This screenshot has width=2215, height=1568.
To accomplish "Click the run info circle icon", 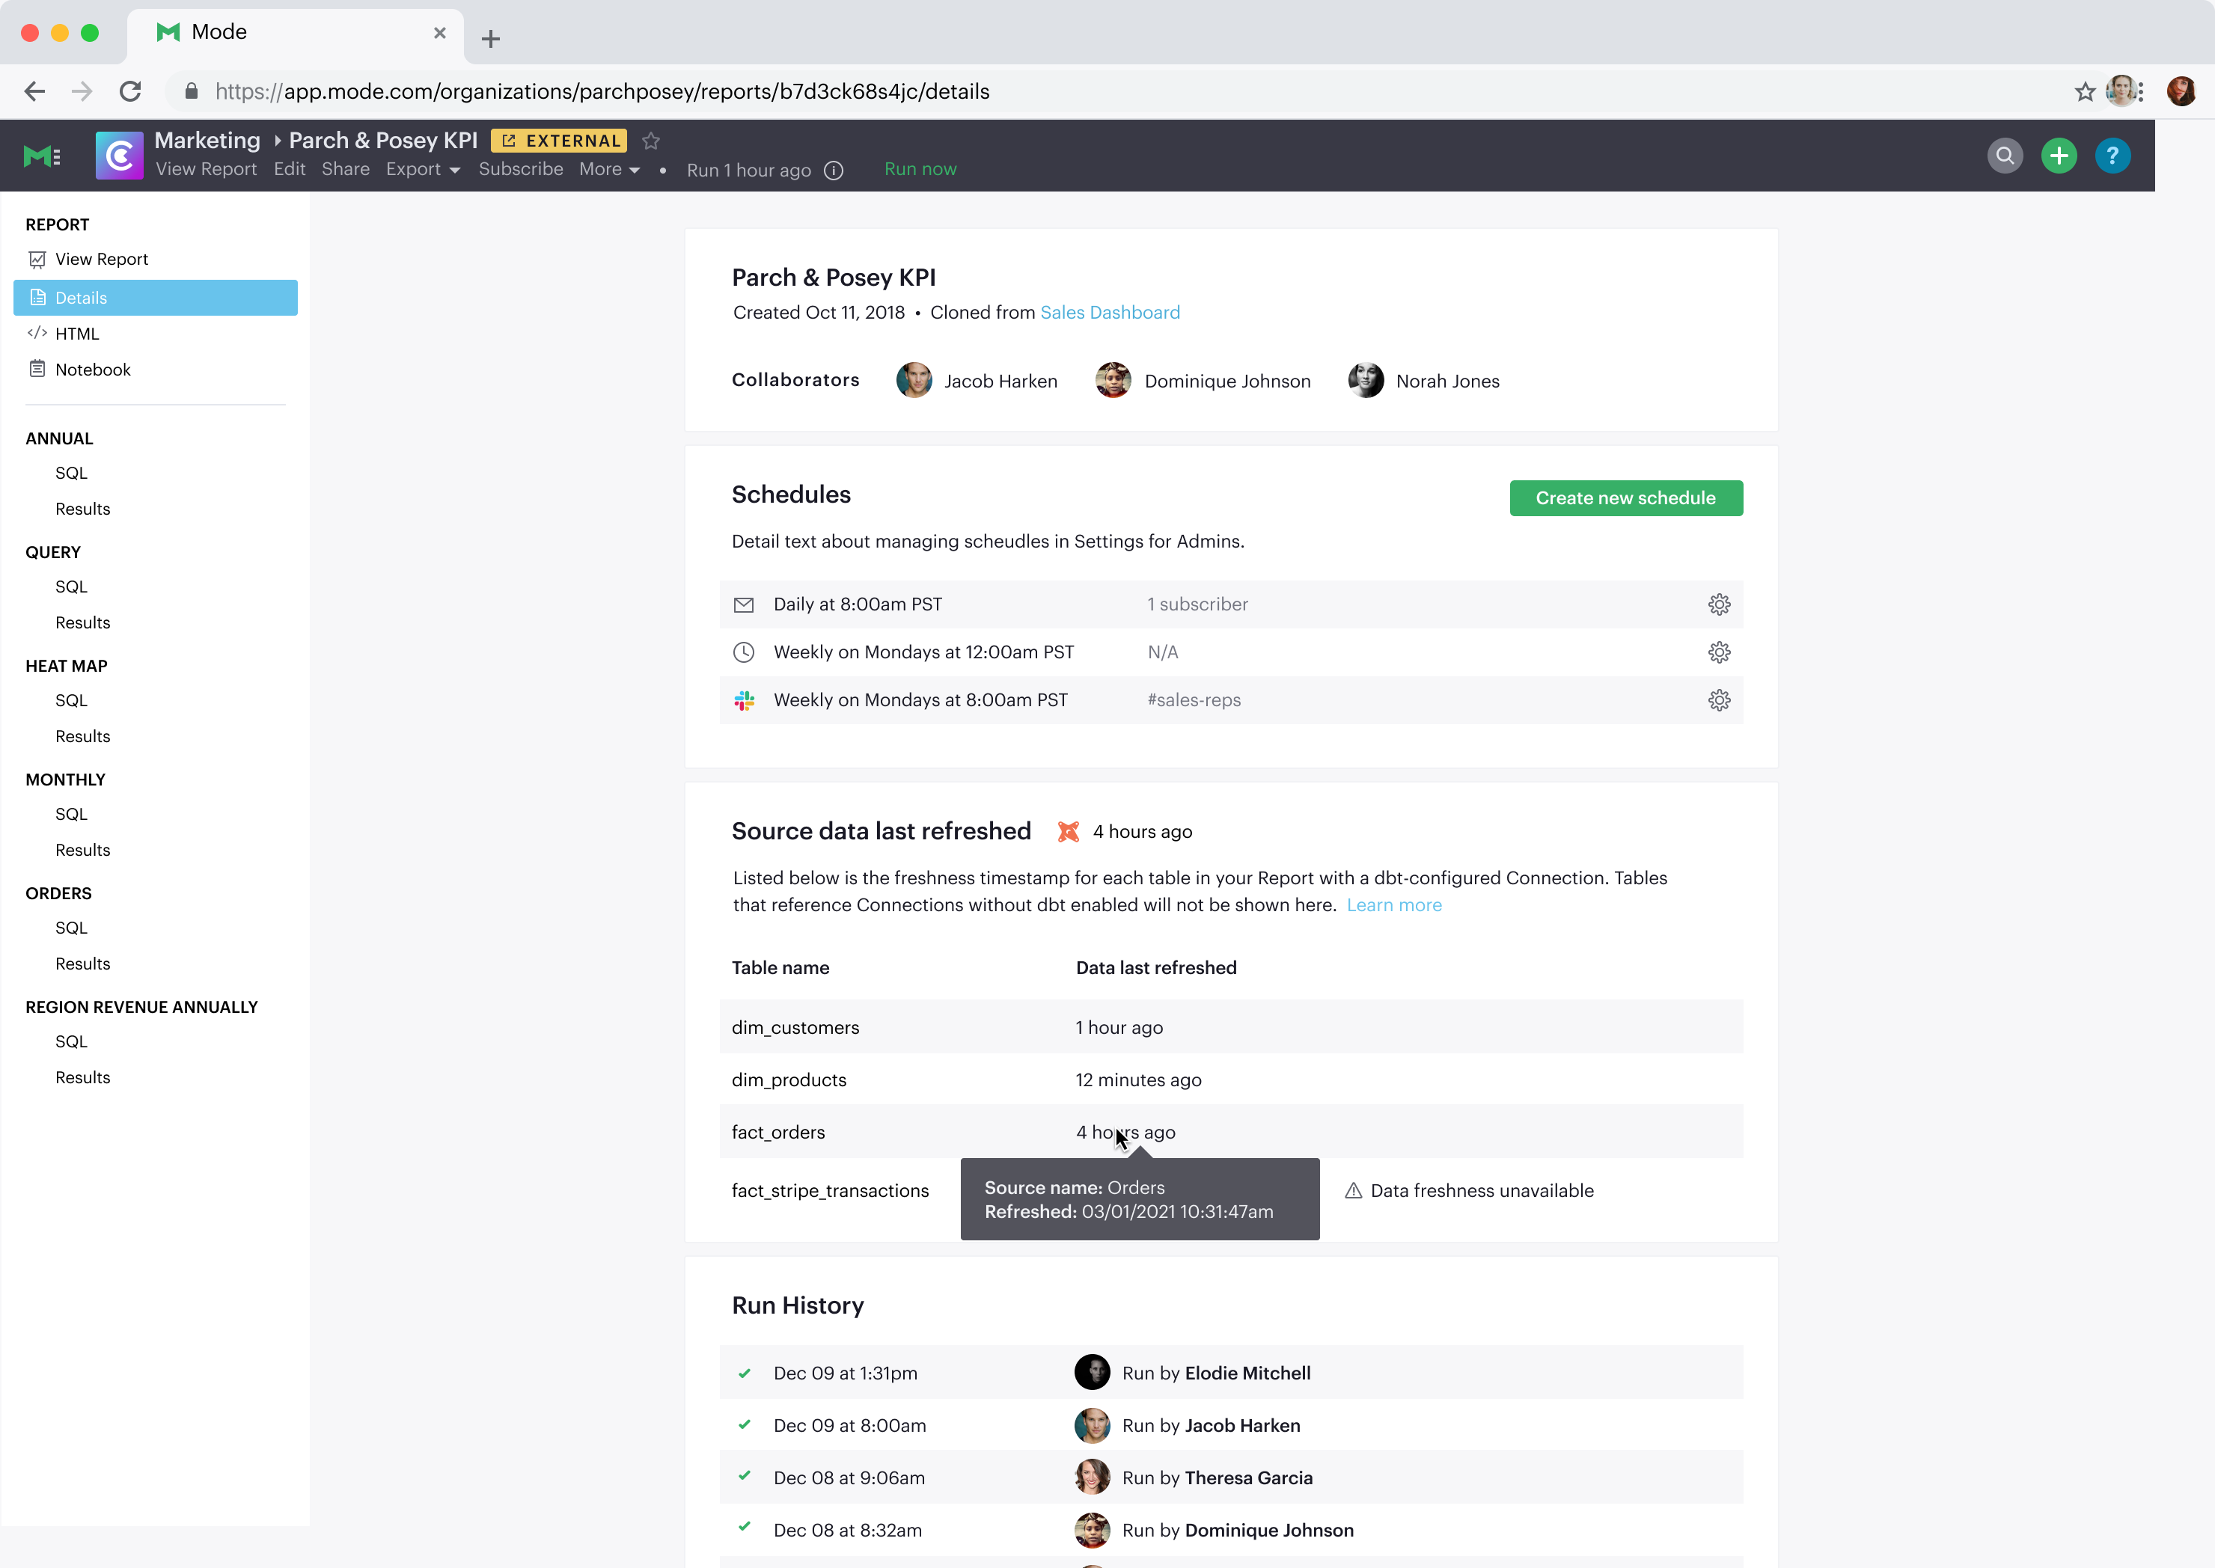I will (x=834, y=171).
